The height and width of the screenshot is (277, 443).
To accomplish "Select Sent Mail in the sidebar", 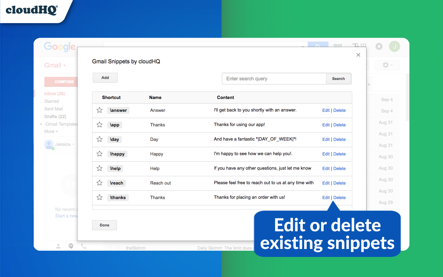I will tap(53, 108).
